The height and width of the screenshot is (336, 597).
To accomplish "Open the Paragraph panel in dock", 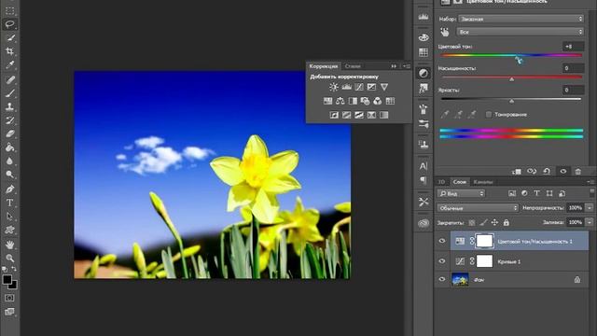I will coord(423,180).
